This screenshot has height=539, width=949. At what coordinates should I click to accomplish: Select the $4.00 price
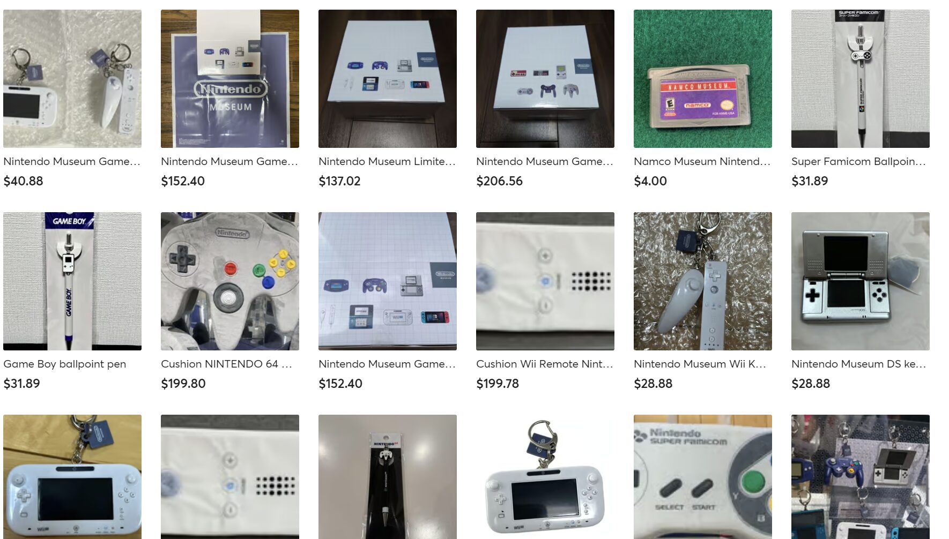650,181
